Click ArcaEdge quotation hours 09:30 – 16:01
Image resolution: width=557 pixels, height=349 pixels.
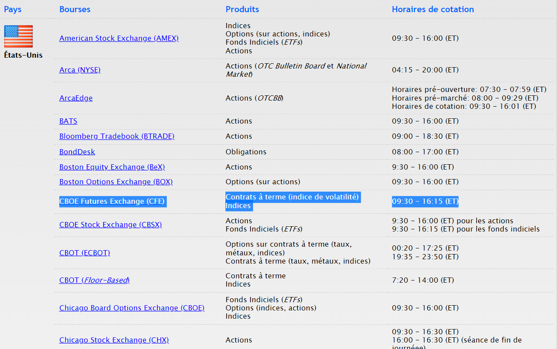pyautogui.click(x=464, y=106)
